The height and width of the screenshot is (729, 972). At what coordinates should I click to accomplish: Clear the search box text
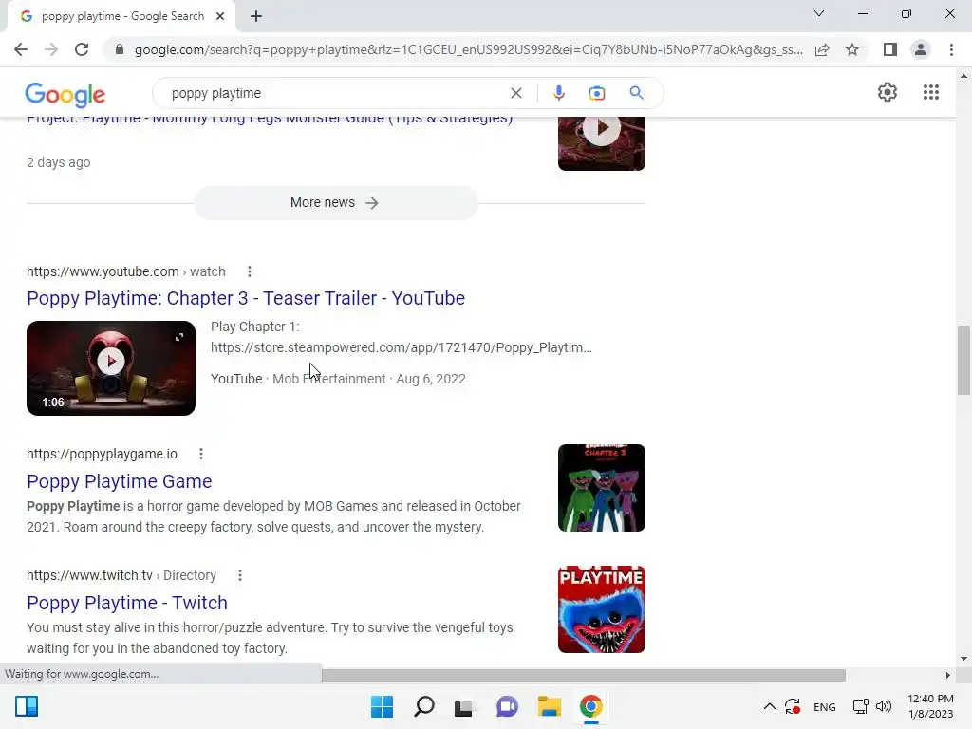[x=515, y=93]
